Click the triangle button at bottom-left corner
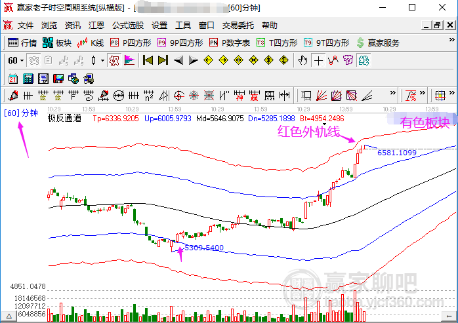The height and width of the screenshot is (323, 458). point(9,316)
